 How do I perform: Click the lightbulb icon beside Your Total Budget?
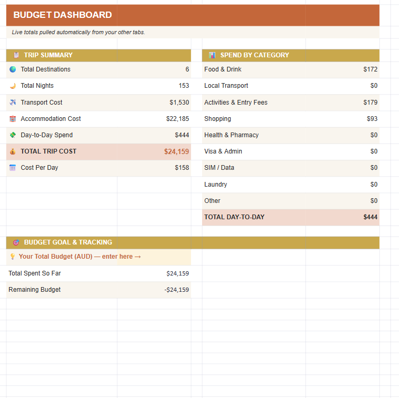point(13,257)
